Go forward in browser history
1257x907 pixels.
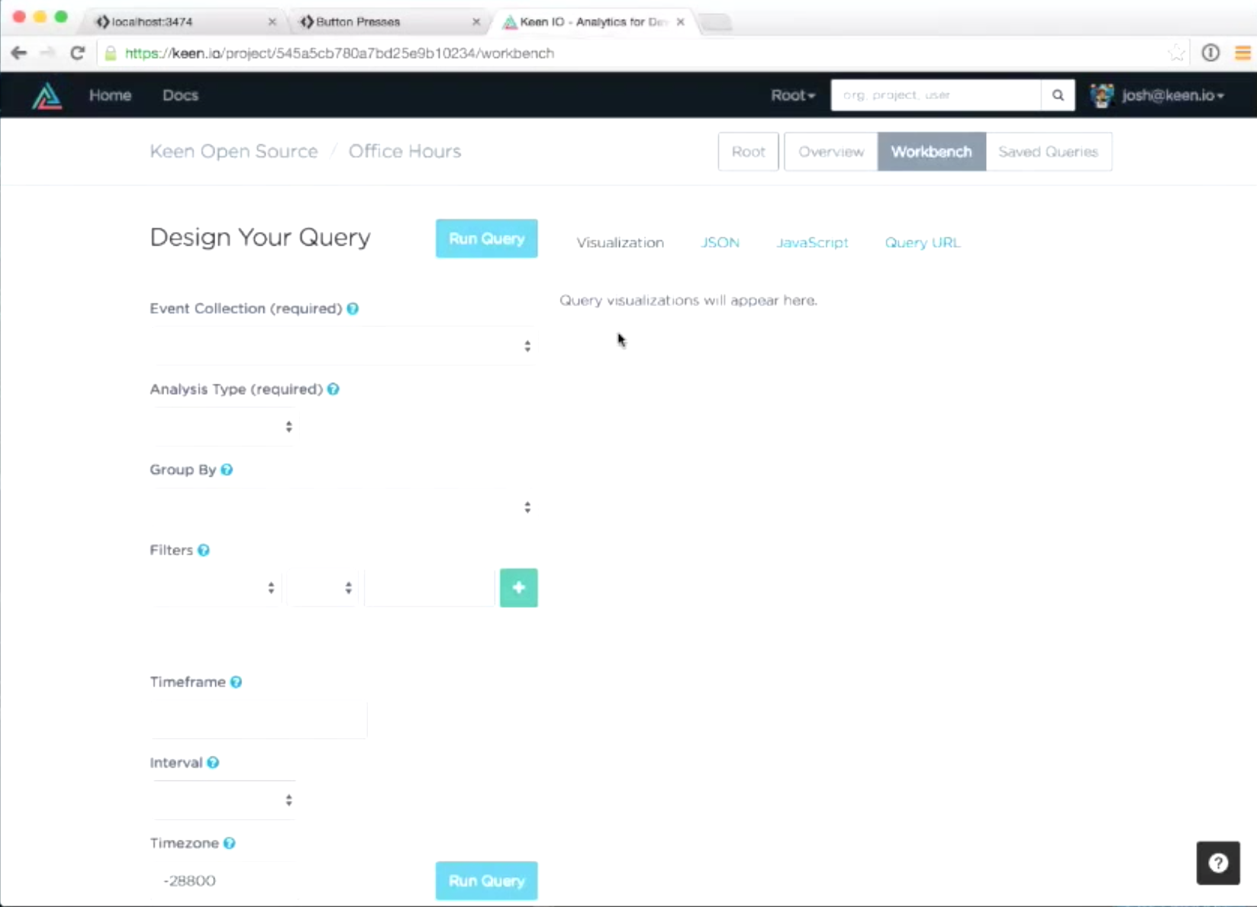[x=47, y=53]
